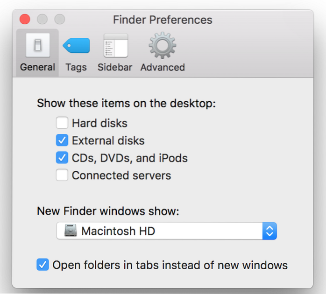The width and height of the screenshot is (326, 294).
Task: Click the Finder Preferences title bar text
Action: click(163, 20)
